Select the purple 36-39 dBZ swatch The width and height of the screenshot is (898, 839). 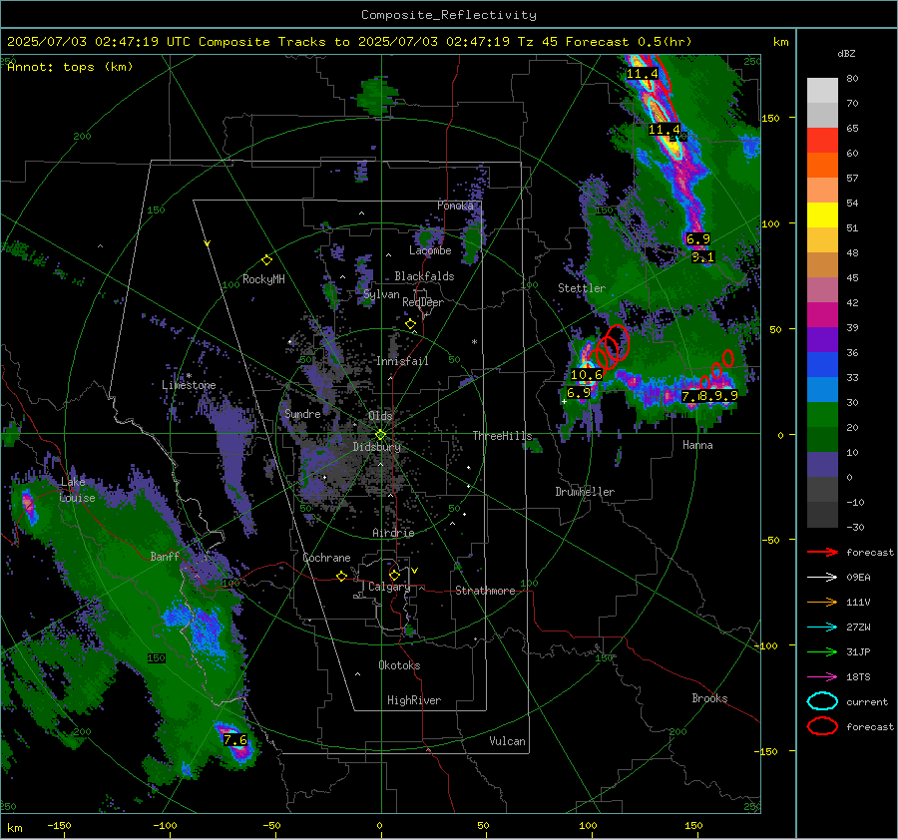click(x=822, y=340)
